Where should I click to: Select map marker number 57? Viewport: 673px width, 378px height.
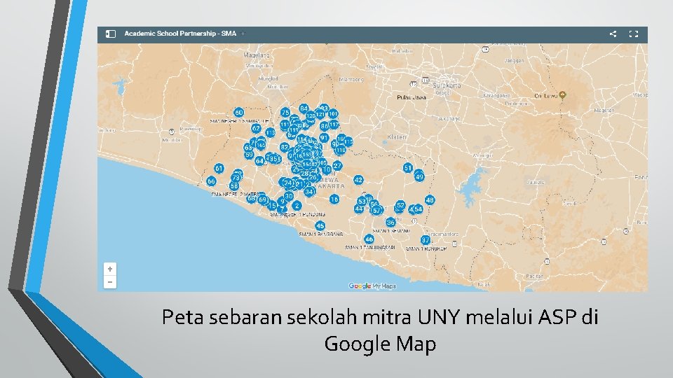(377, 211)
